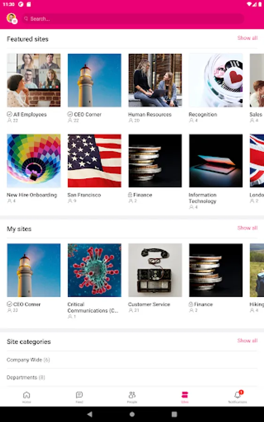Open the Notifications bell icon
The image size is (264, 422).
coord(237,394)
